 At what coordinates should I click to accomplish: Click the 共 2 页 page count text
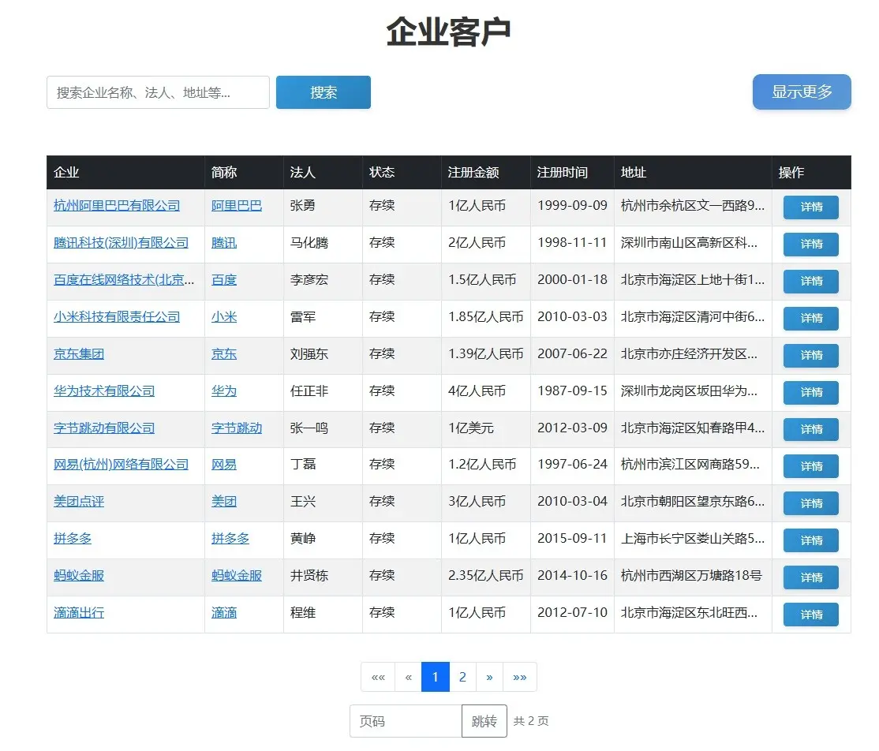coord(532,721)
